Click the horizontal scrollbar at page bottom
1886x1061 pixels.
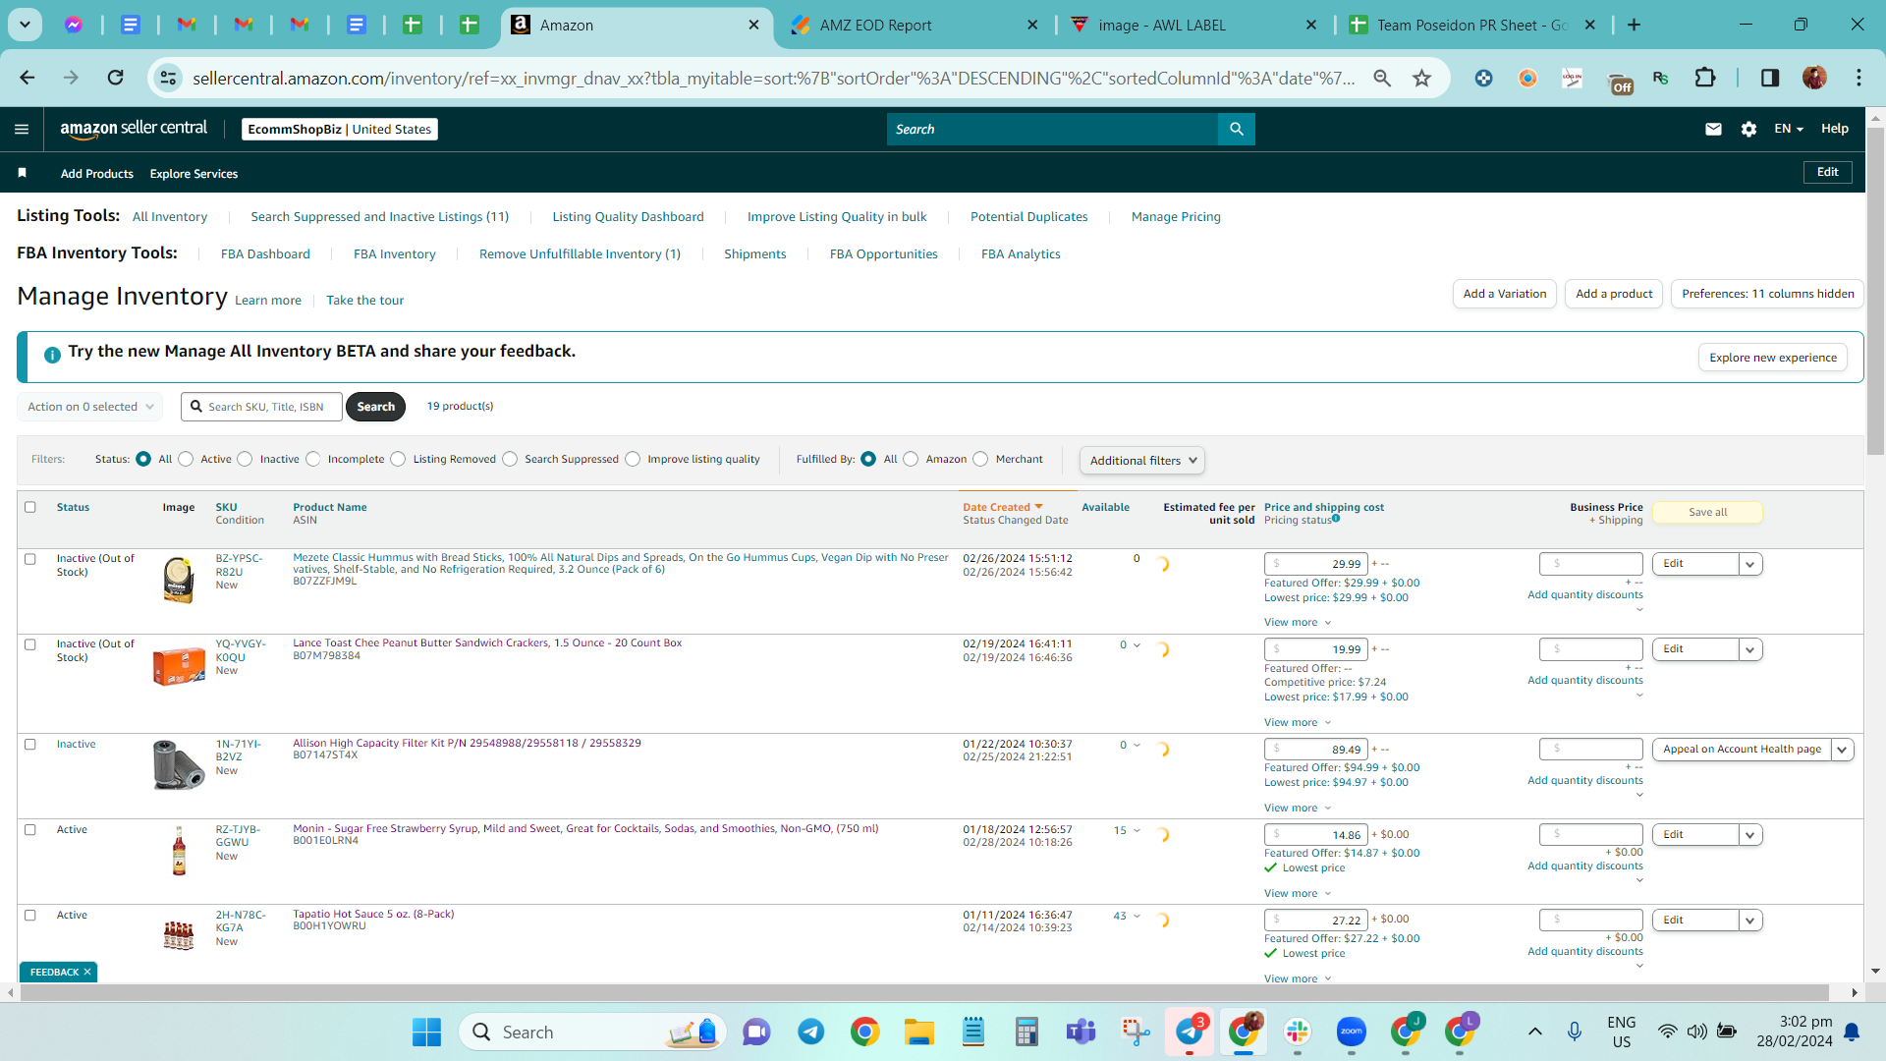pyautogui.click(x=923, y=993)
